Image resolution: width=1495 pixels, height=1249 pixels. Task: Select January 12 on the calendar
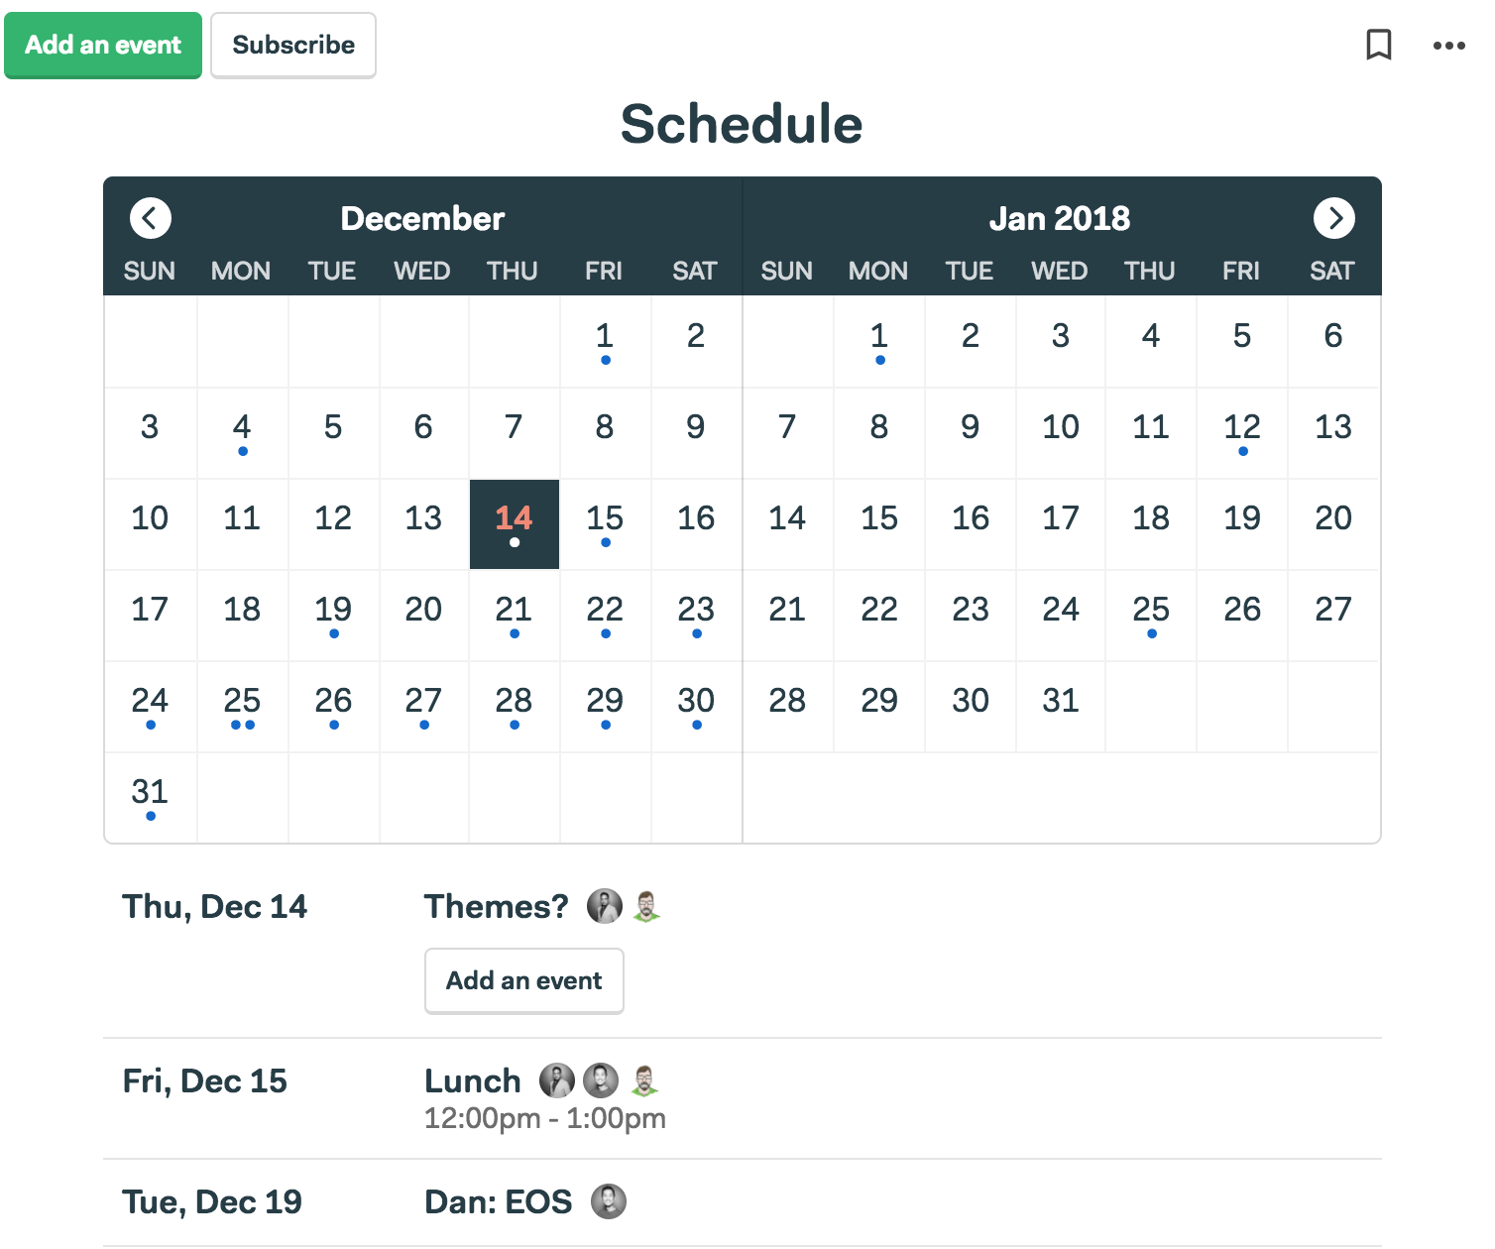click(x=1242, y=433)
